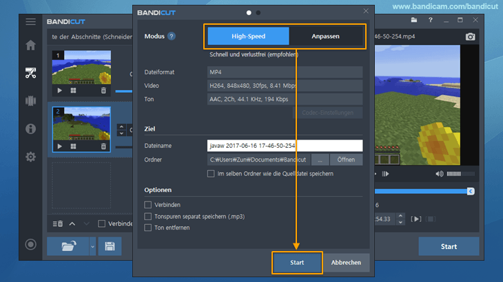Save the project with floppy disk button
Image resolution: width=503 pixels, height=282 pixels.
[x=110, y=246]
